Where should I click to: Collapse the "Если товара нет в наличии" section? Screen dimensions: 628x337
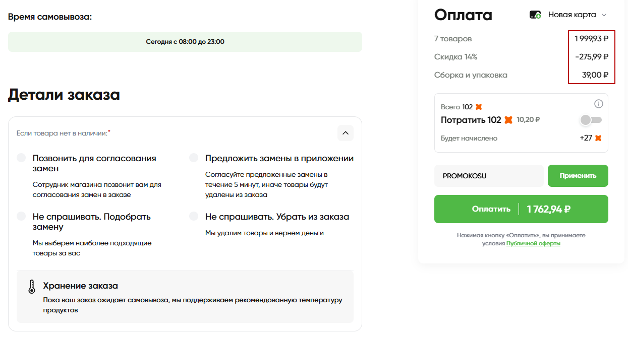[x=346, y=133]
